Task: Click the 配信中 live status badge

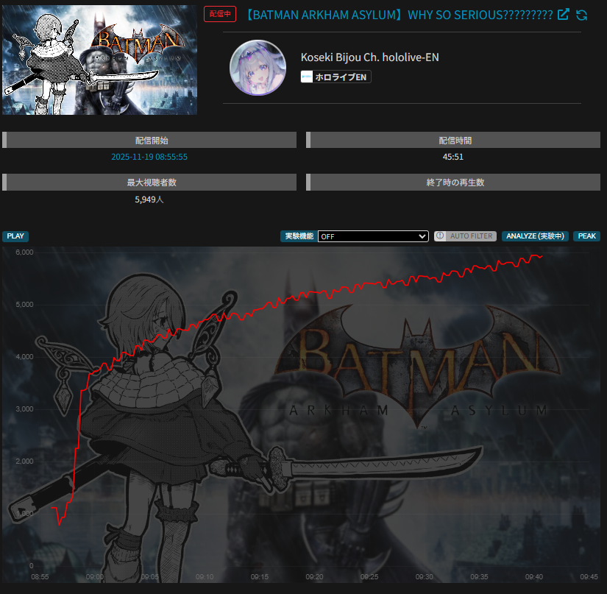Action: (220, 14)
